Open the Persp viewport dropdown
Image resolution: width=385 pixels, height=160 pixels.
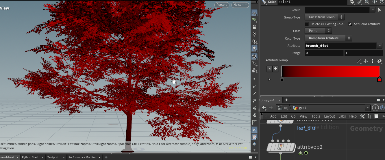222,5
